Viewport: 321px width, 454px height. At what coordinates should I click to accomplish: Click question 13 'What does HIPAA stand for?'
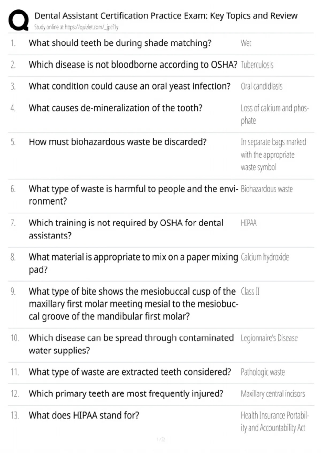click(x=84, y=415)
